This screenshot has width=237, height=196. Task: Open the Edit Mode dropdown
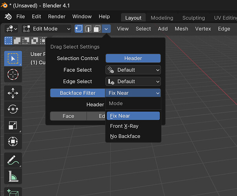(47, 29)
